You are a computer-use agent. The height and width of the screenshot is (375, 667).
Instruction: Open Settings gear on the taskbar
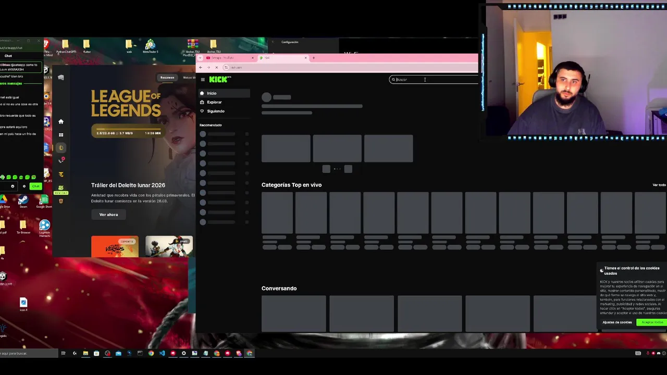click(183, 353)
